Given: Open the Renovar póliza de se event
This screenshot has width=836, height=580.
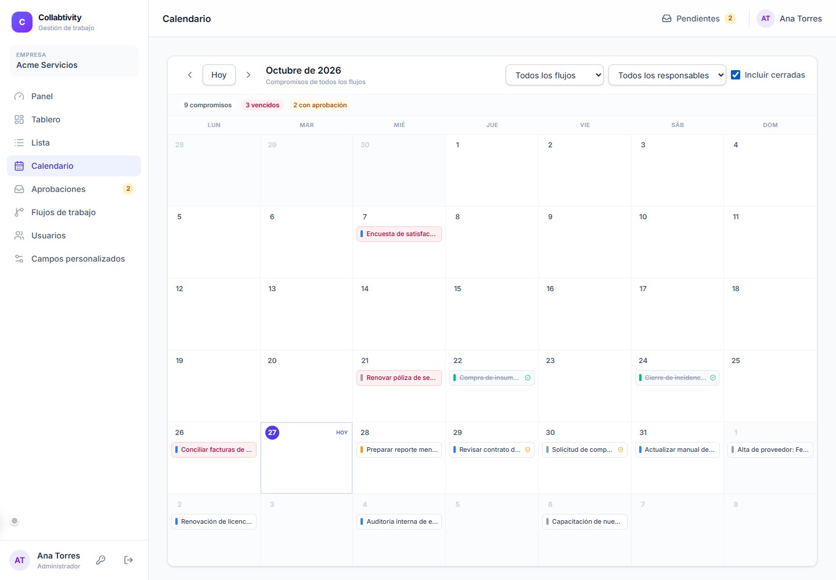Looking at the screenshot, I should click(399, 378).
